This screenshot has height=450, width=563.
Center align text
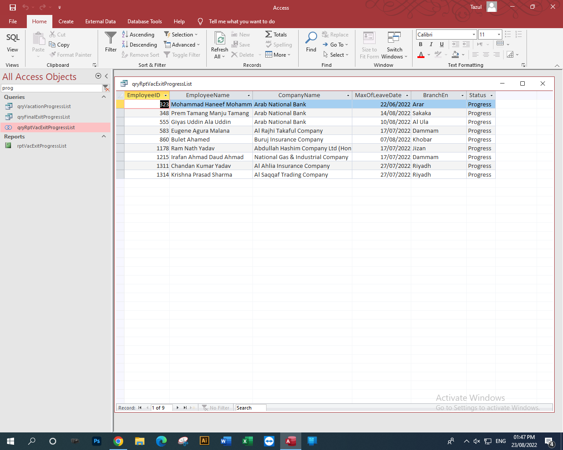tap(486, 54)
